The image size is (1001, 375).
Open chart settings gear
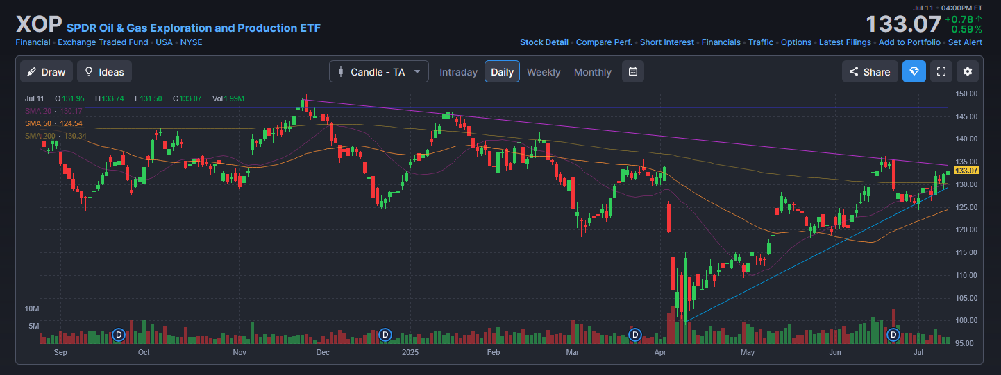click(968, 71)
